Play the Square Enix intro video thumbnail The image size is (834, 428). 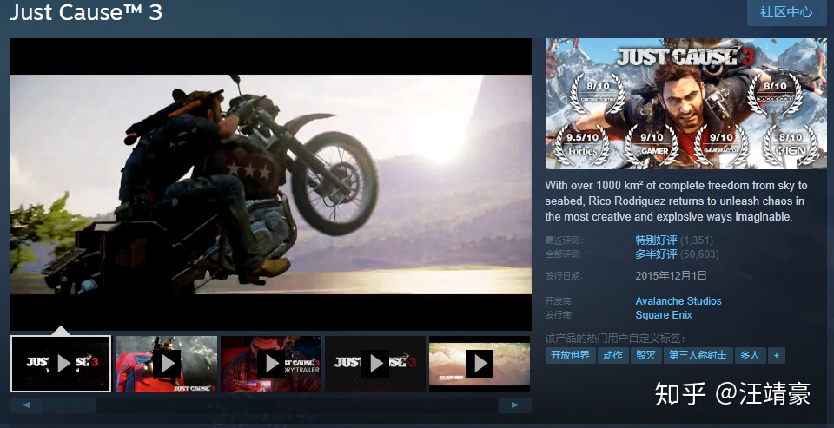tap(480, 364)
